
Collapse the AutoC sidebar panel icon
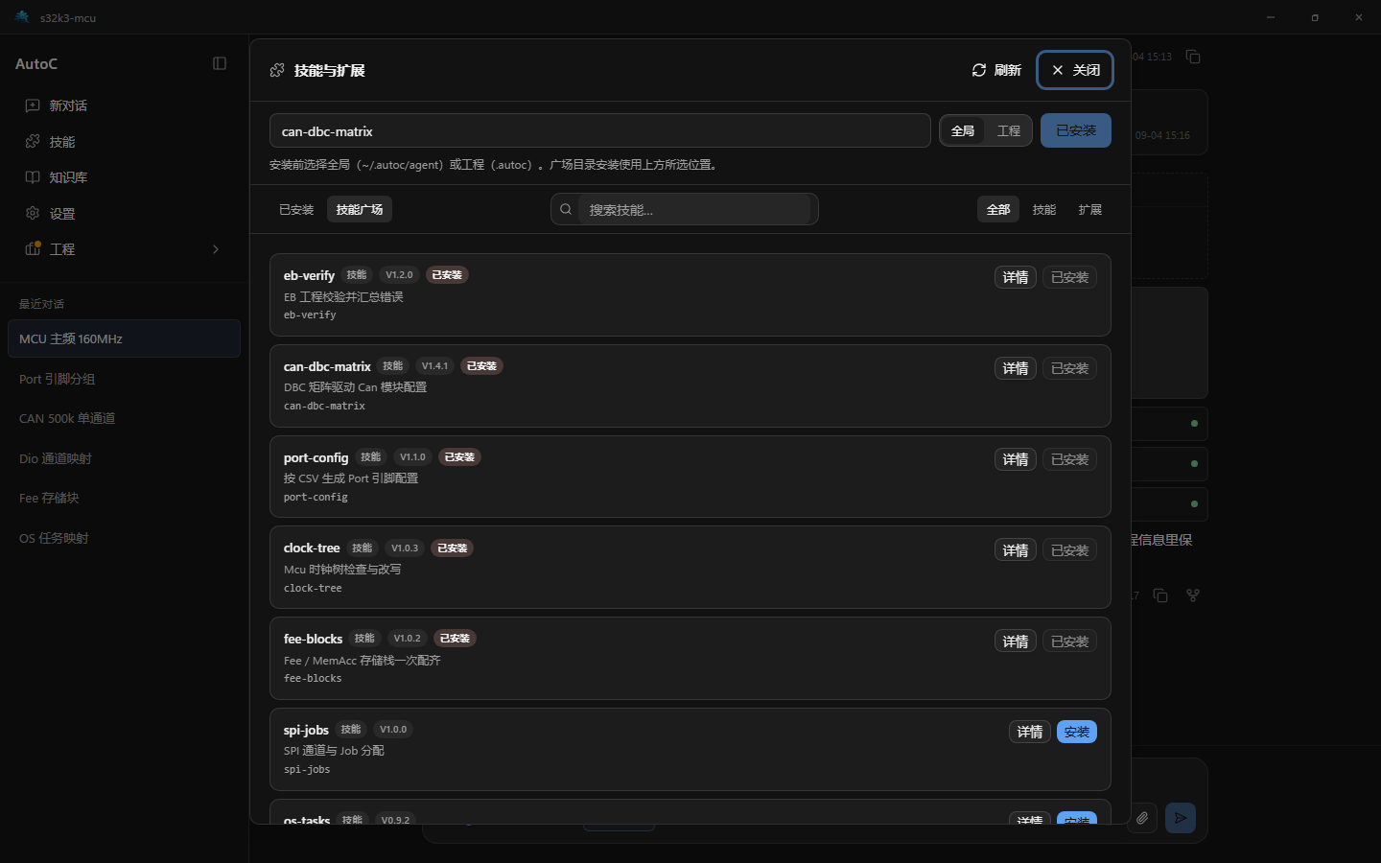coord(220,63)
